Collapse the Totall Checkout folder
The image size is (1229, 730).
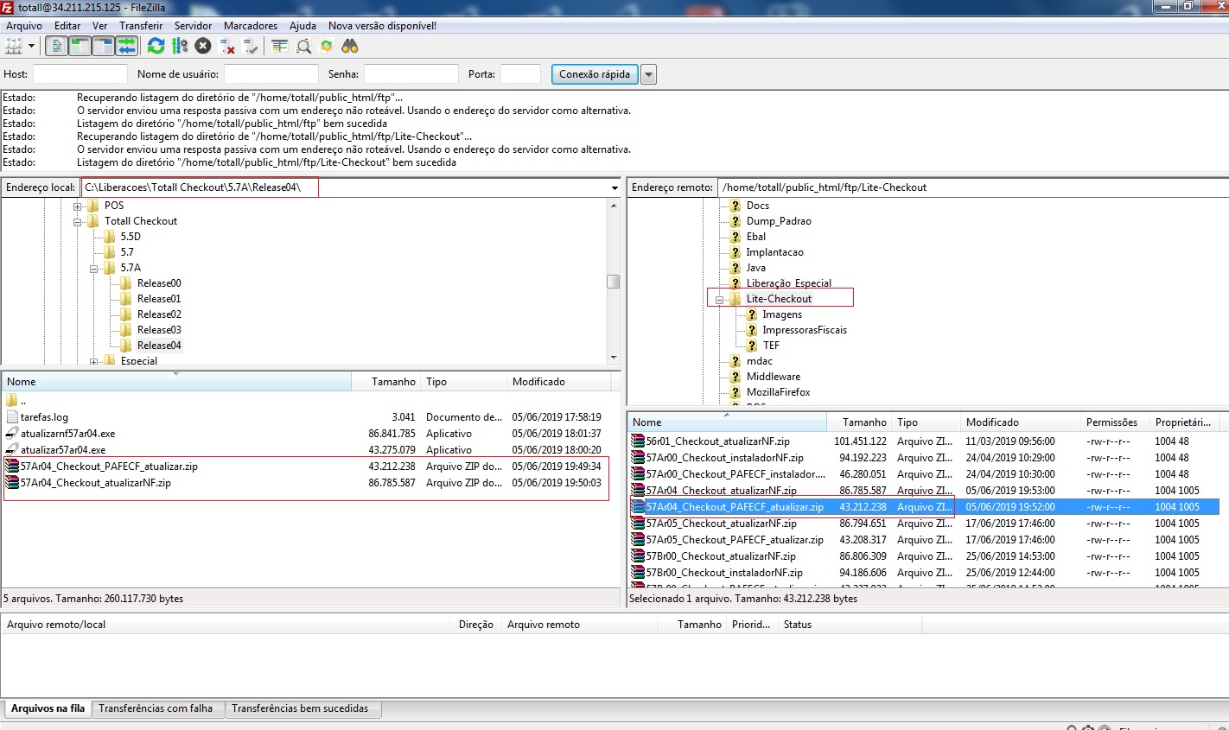[x=78, y=222]
